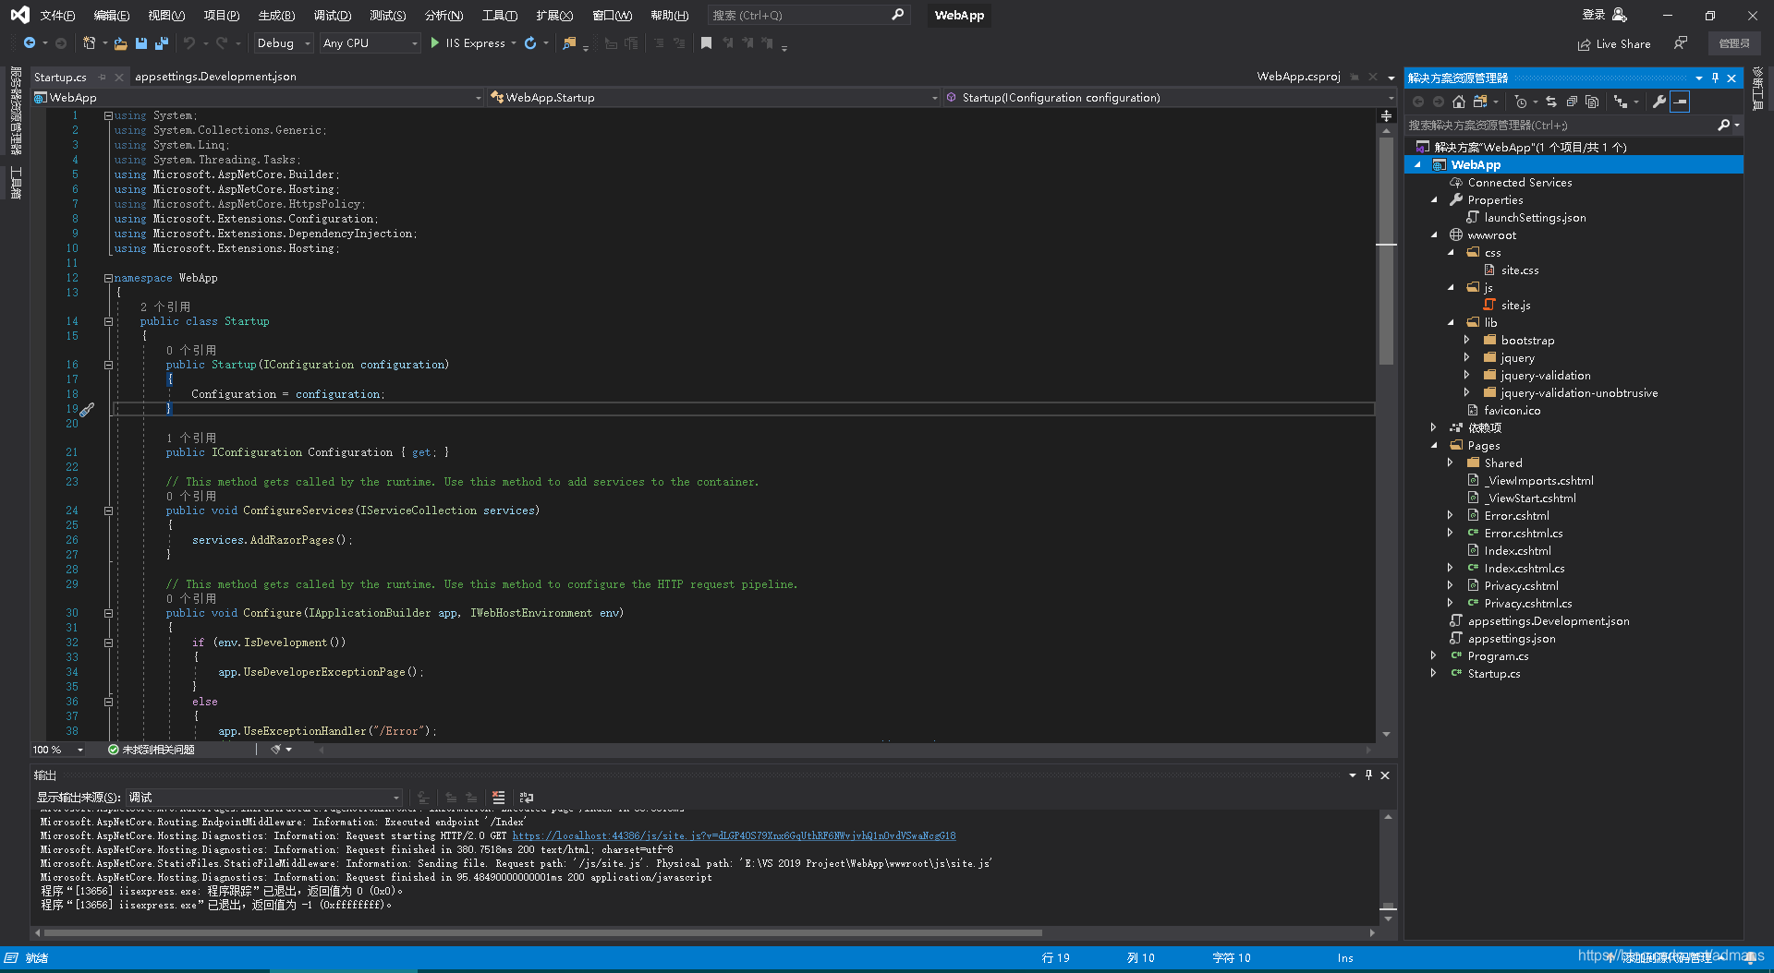Click the Live Share button
Screen dimensions: 1774x973
point(1613,43)
